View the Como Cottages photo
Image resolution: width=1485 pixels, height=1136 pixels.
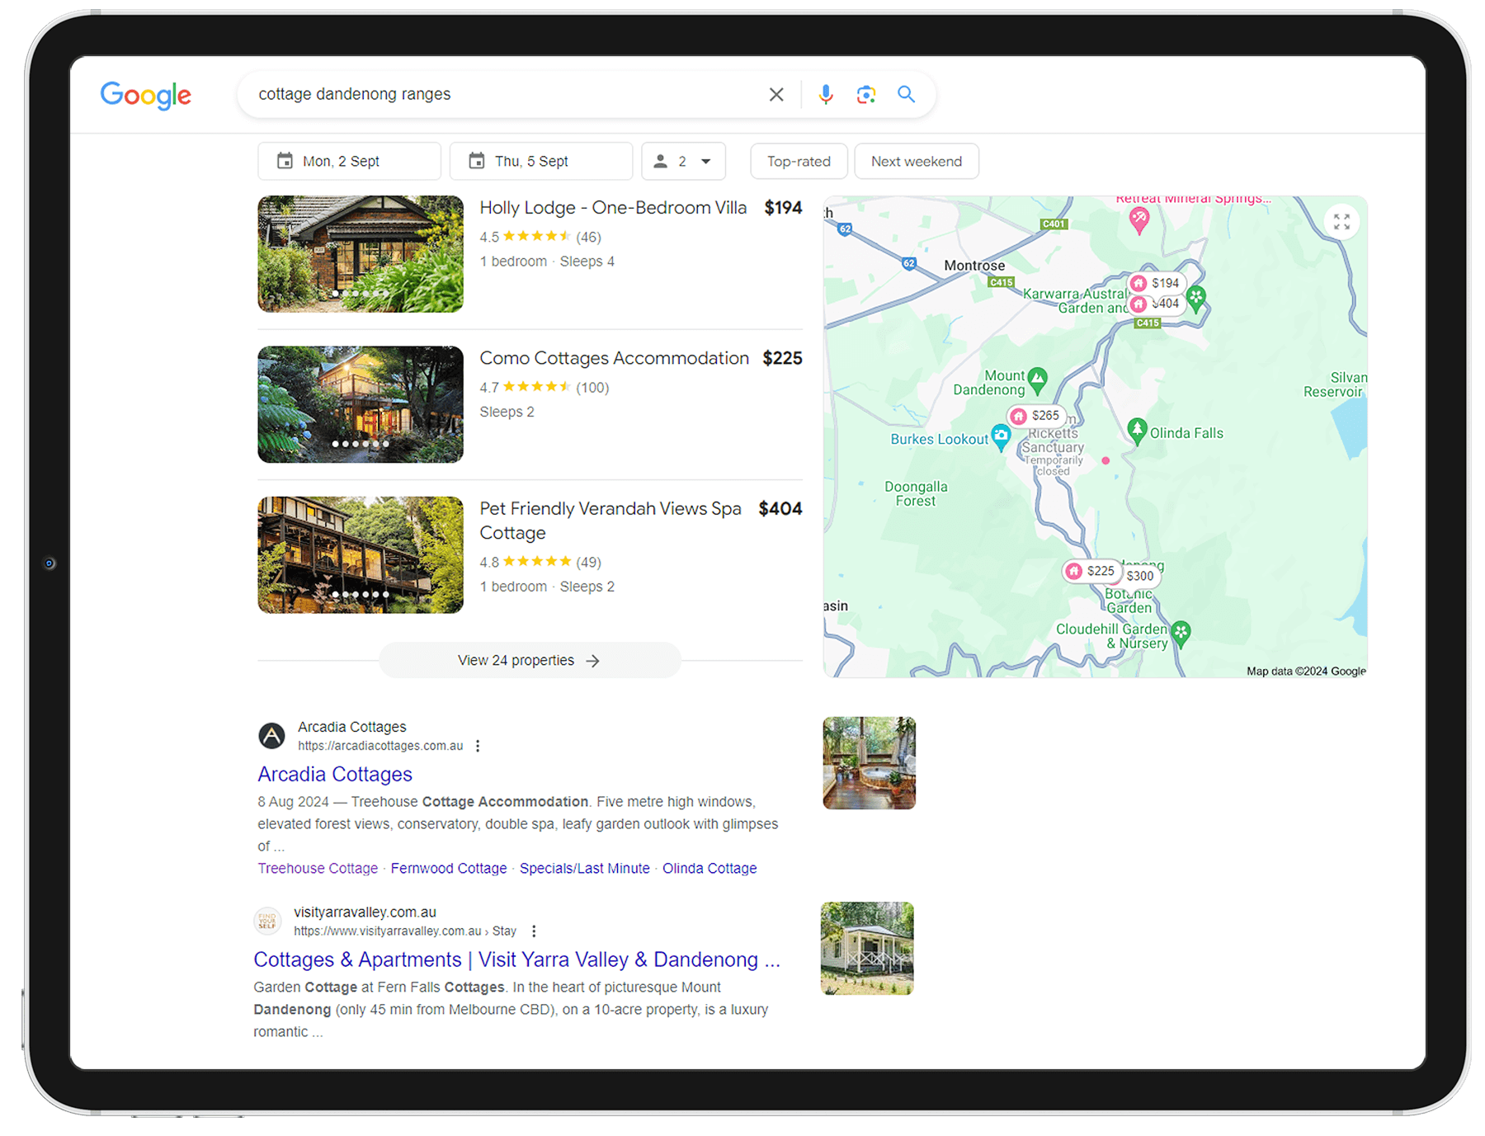point(361,404)
